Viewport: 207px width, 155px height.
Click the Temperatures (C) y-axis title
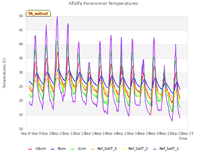[4, 73]
